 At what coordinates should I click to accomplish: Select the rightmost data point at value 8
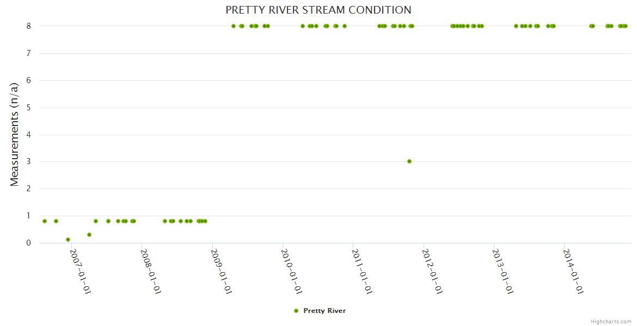click(626, 26)
